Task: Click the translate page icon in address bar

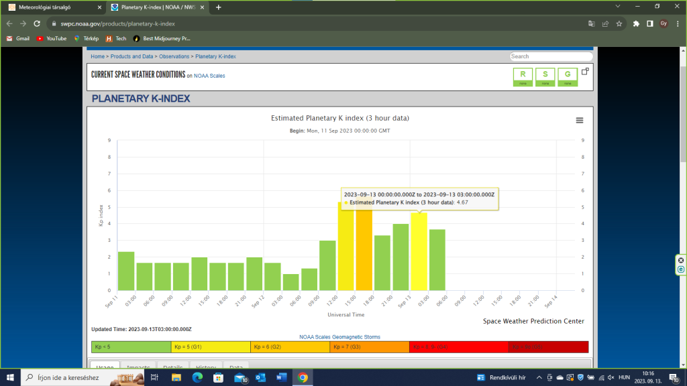Action: click(x=592, y=23)
